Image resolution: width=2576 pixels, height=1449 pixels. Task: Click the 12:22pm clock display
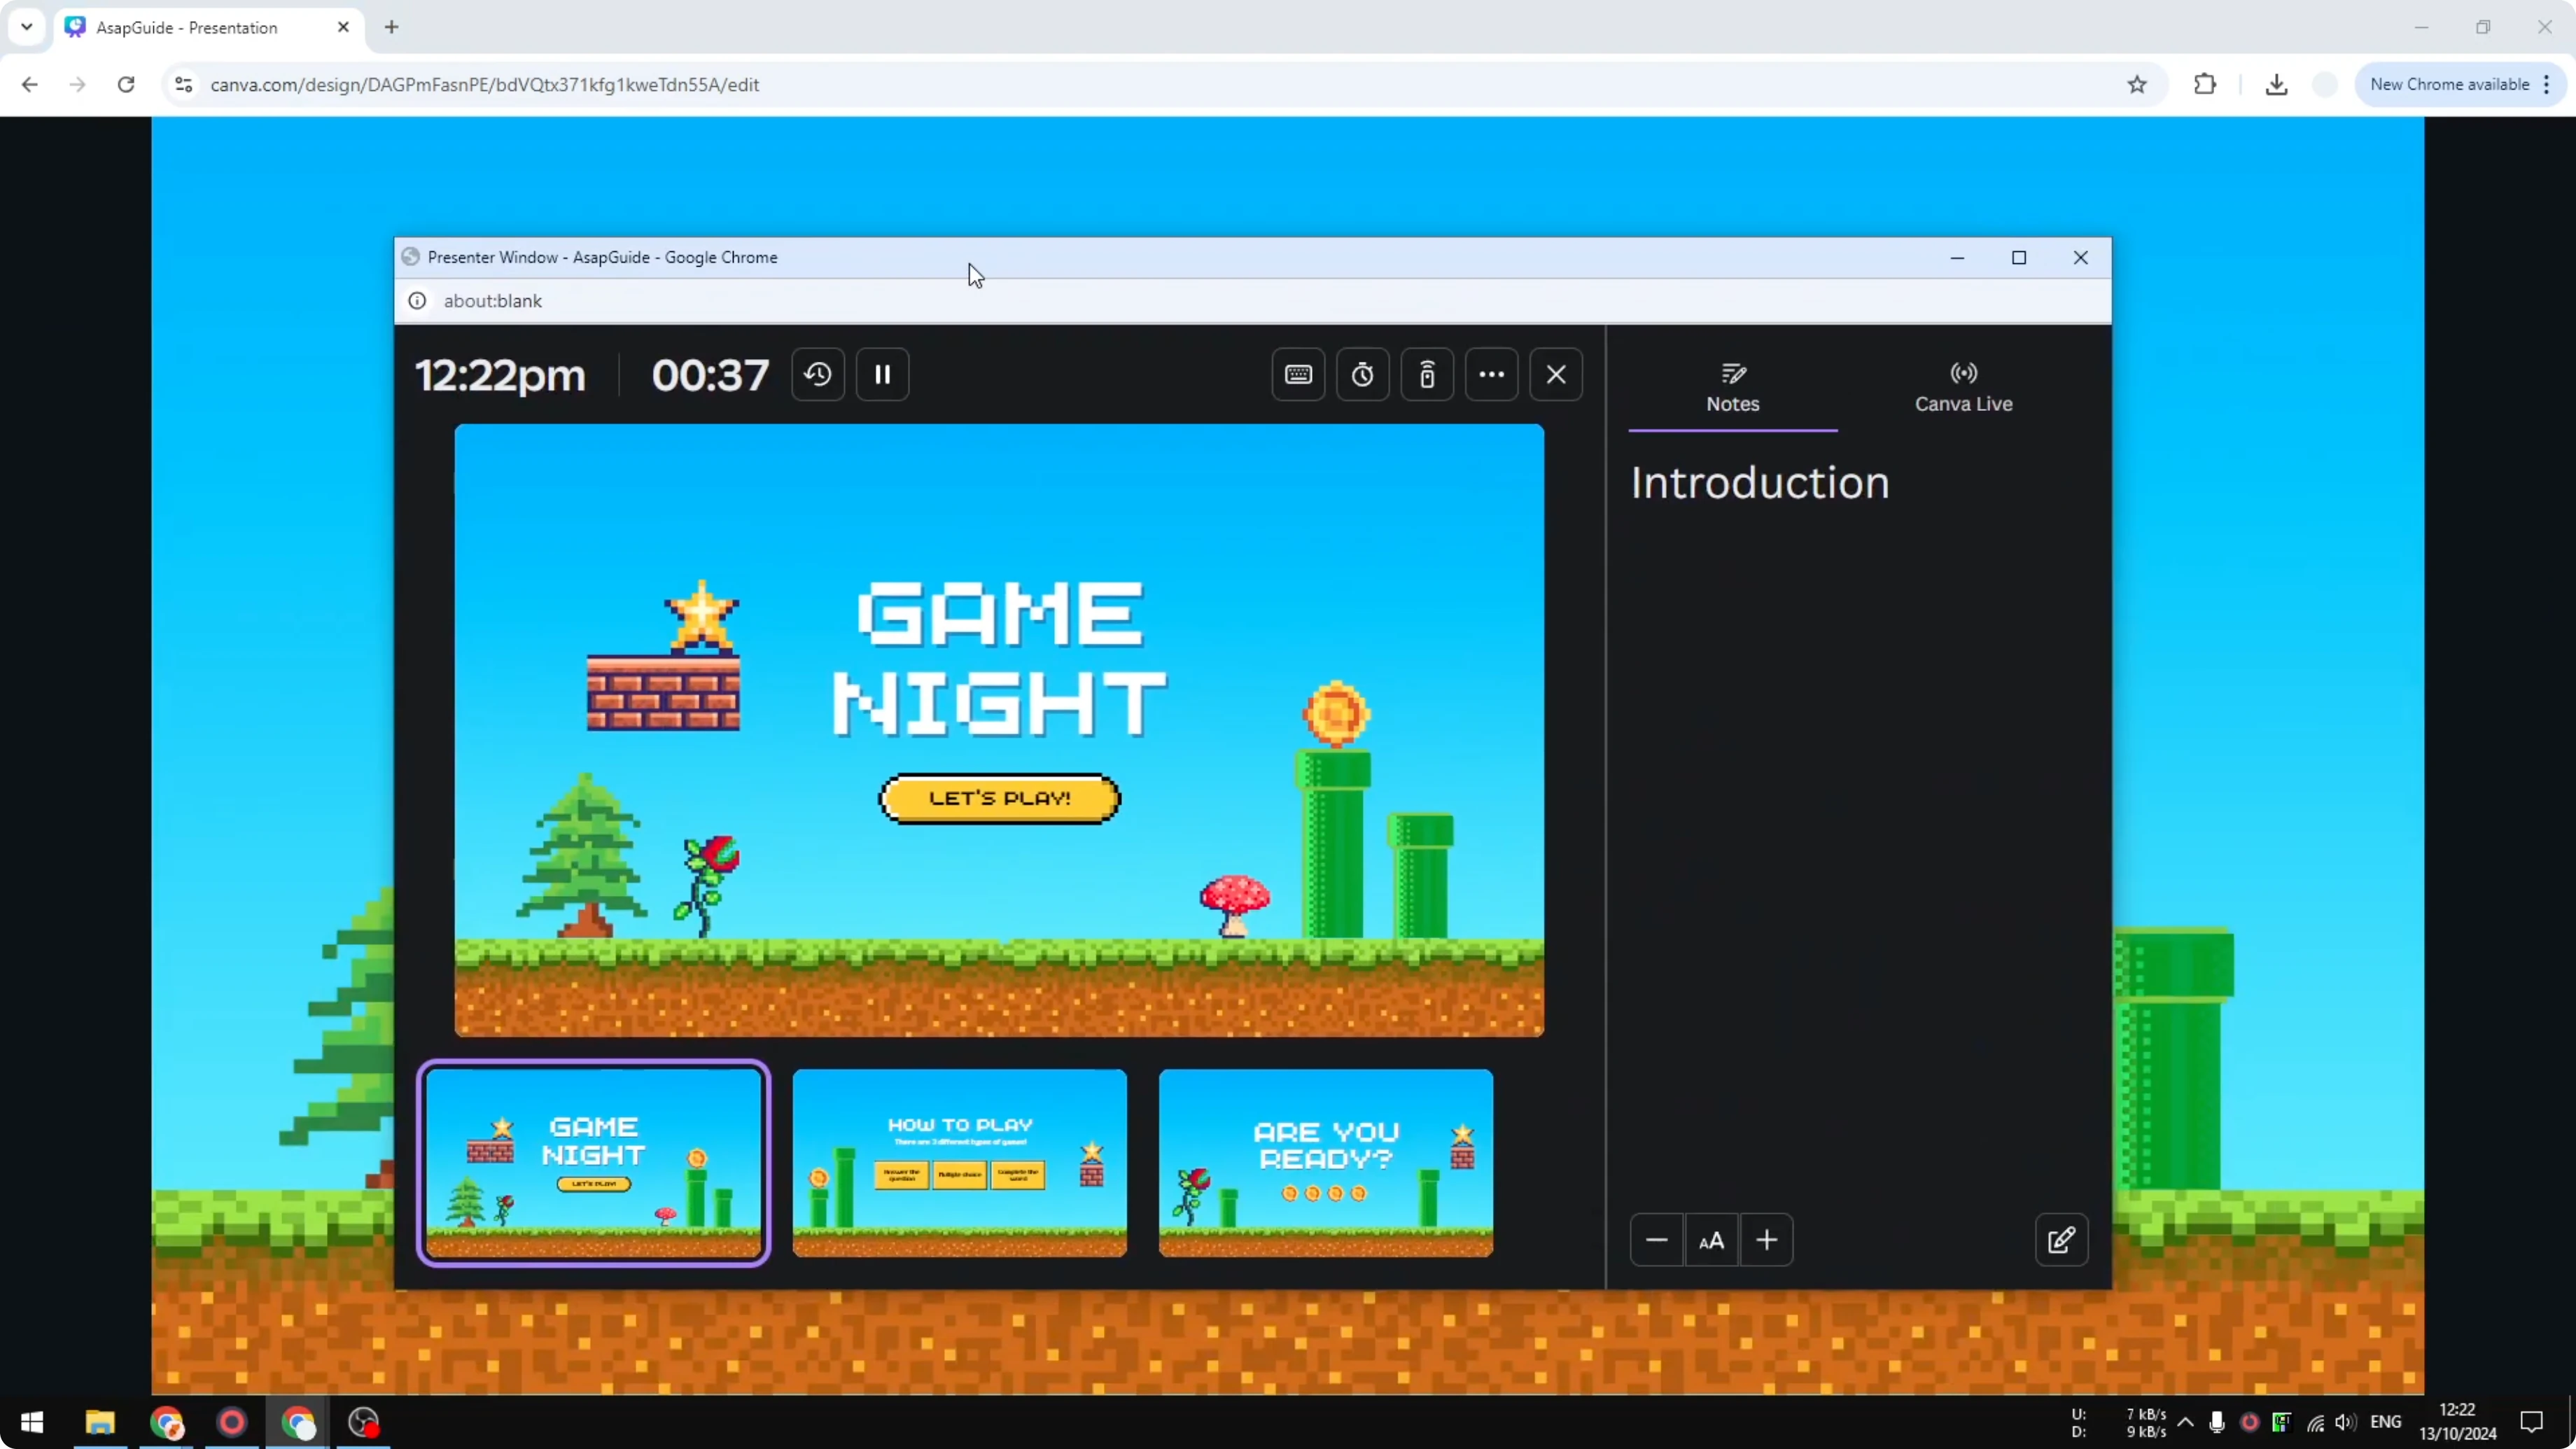pos(500,375)
